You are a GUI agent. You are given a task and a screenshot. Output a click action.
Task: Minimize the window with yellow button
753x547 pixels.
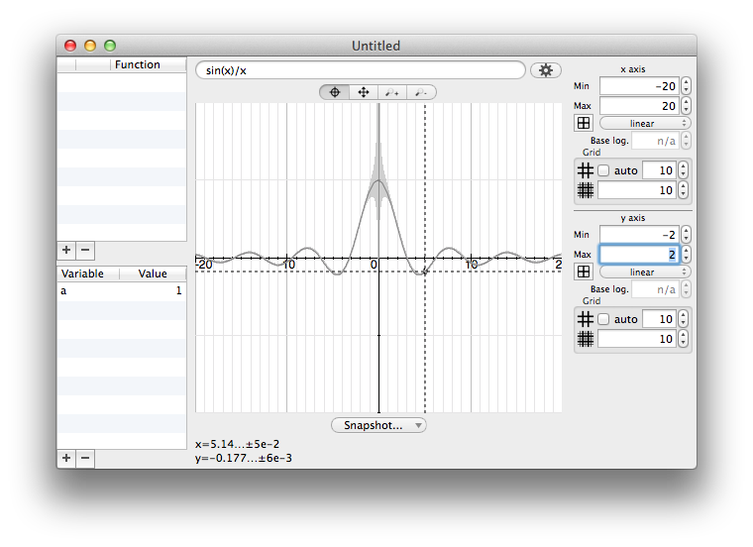90,46
